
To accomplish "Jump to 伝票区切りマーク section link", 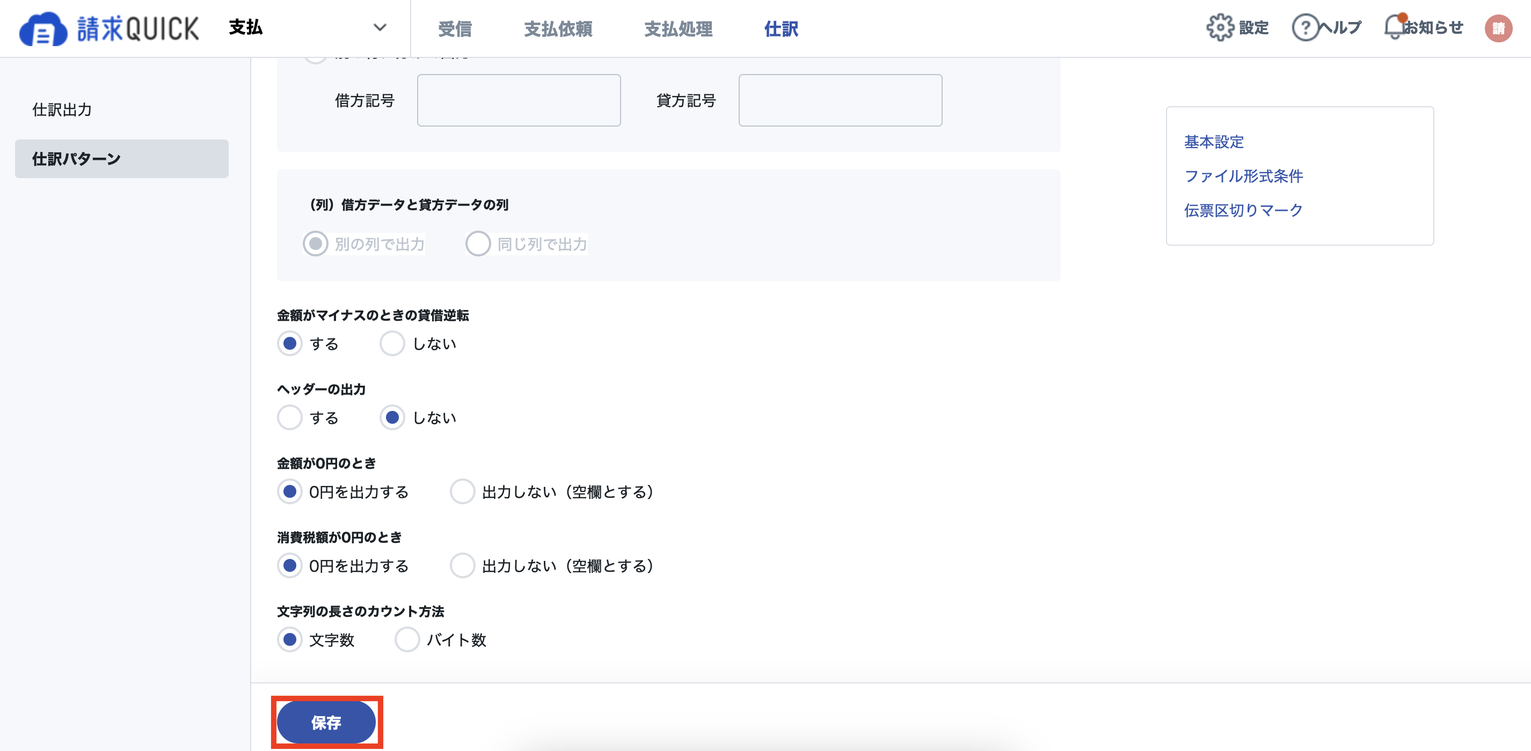I will coord(1243,210).
